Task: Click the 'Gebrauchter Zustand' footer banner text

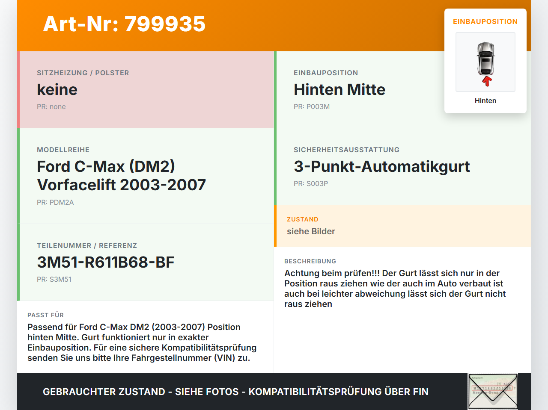Action: (x=235, y=392)
